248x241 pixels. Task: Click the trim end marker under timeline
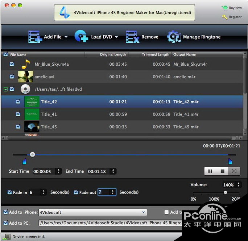click(230, 162)
